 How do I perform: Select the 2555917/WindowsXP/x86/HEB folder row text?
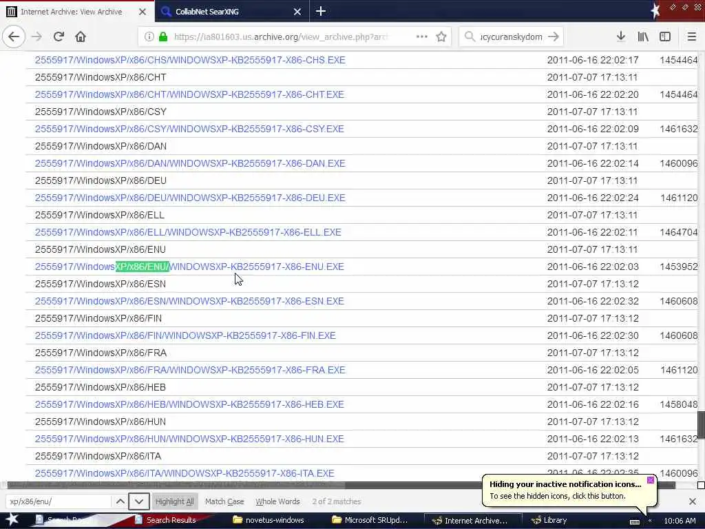tap(101, 387)
